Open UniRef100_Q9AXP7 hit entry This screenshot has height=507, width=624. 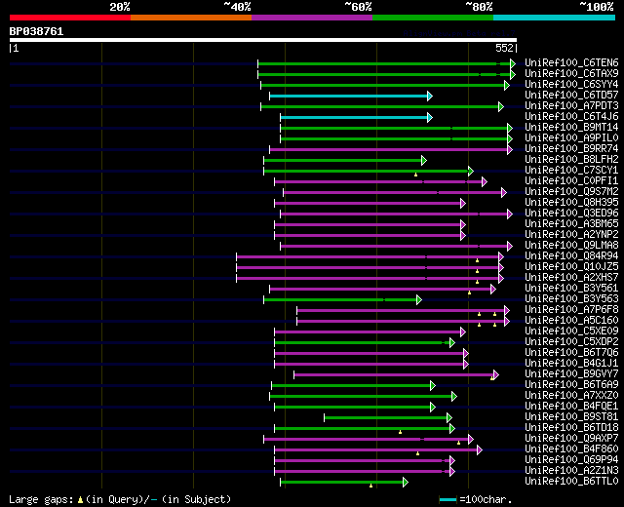pos(571,439)
